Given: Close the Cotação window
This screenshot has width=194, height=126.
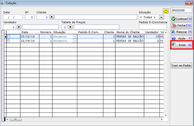Looking at the screenshot, I should click(189, 3).
